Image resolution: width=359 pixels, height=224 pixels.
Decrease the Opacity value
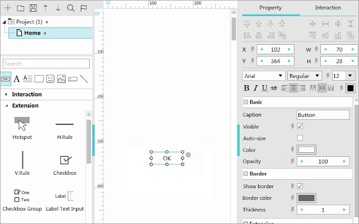(x=302, y=161)
